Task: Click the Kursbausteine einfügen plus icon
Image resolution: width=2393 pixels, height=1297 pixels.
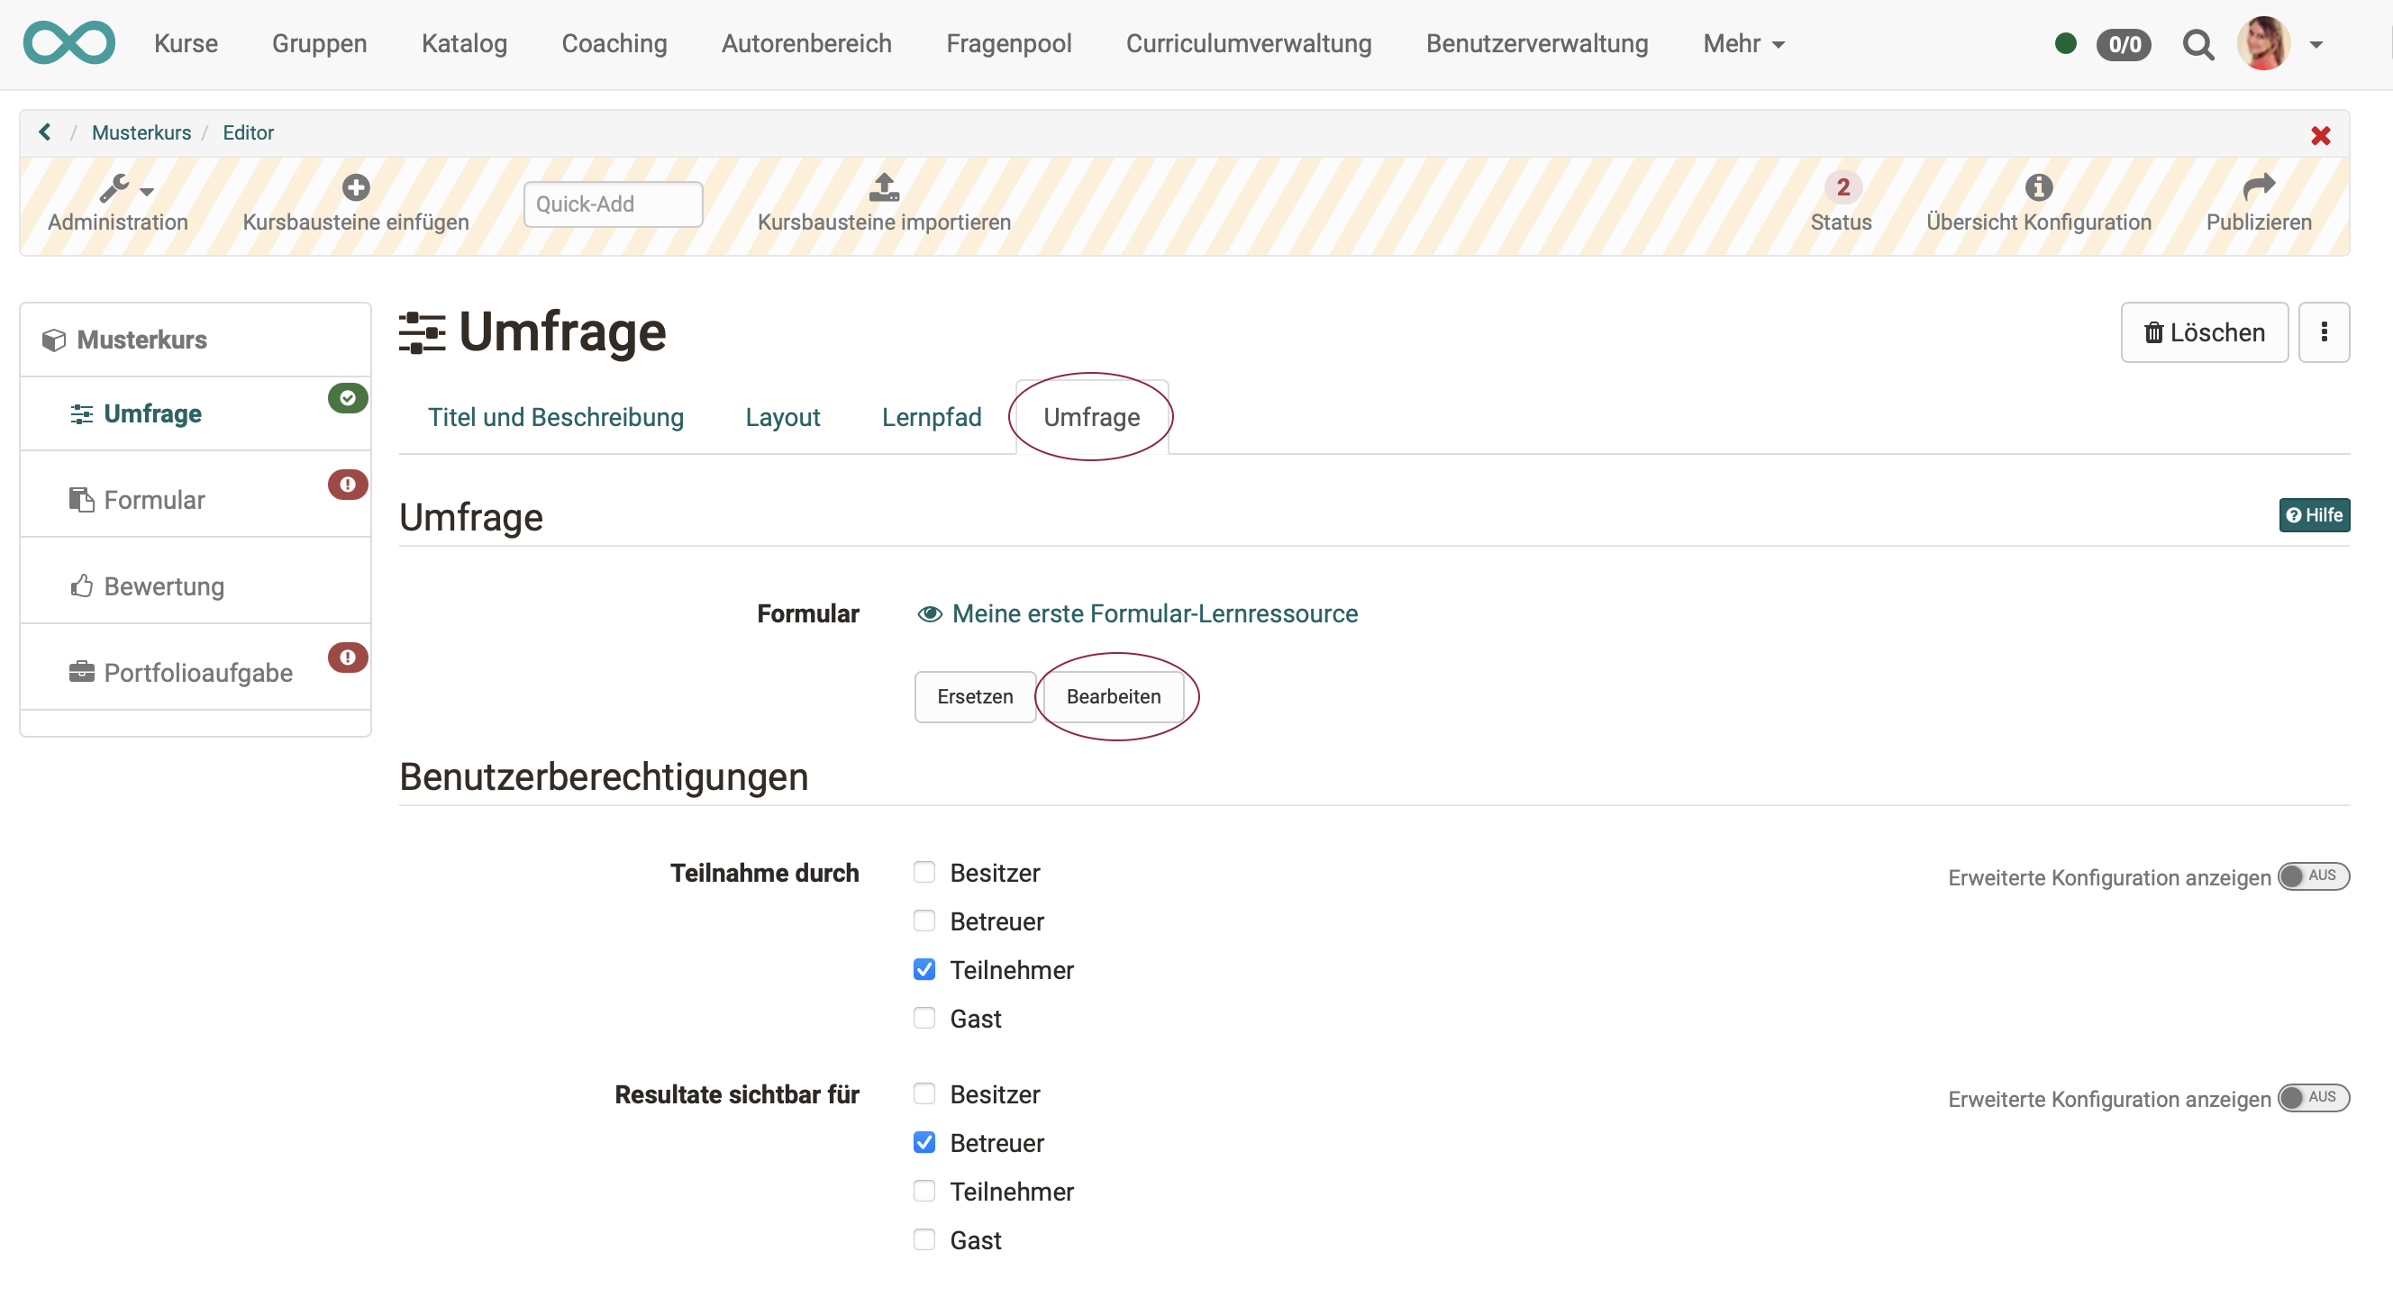Action: click(x=356, y=187)
